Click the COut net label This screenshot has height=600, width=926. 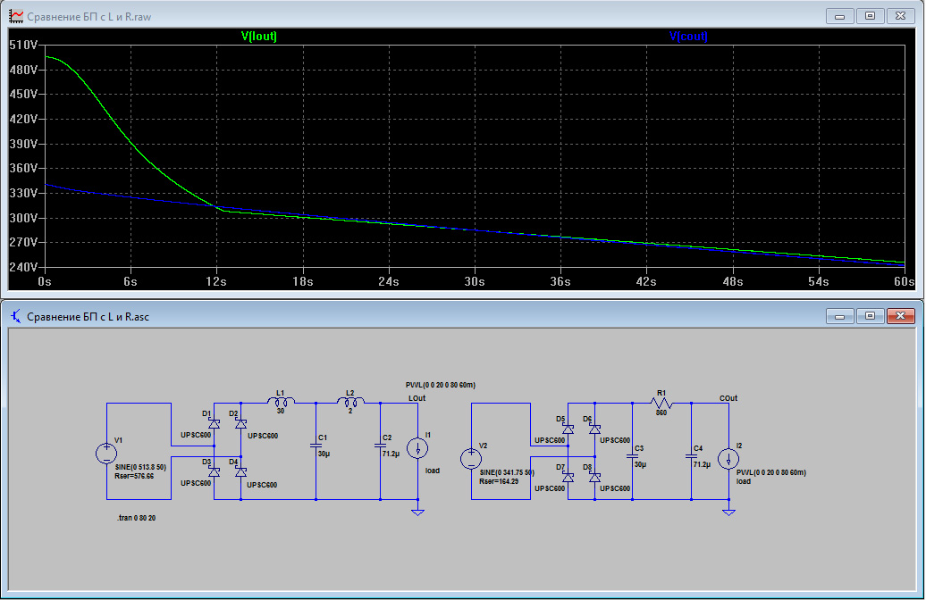(728, 398)
